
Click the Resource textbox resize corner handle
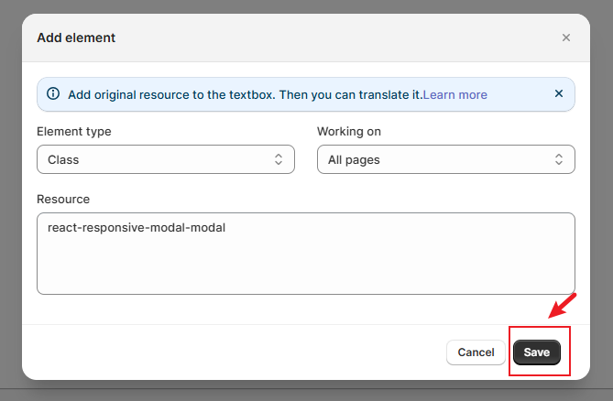click(572, 291)
